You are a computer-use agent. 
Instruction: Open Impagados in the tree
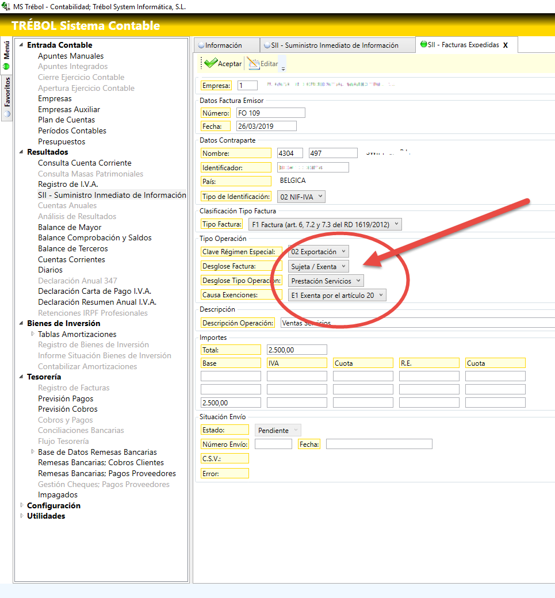point(58,494)
